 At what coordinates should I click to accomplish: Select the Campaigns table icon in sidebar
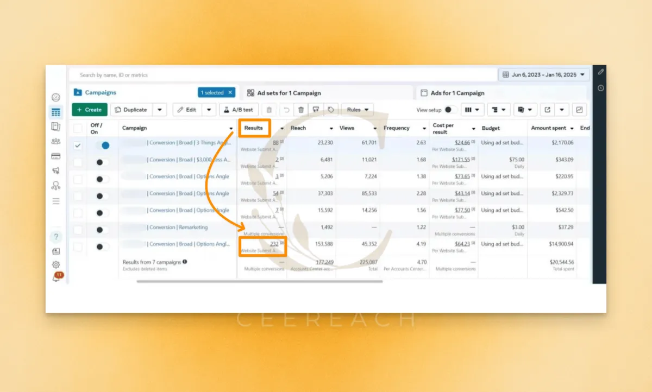click(55, 112)
